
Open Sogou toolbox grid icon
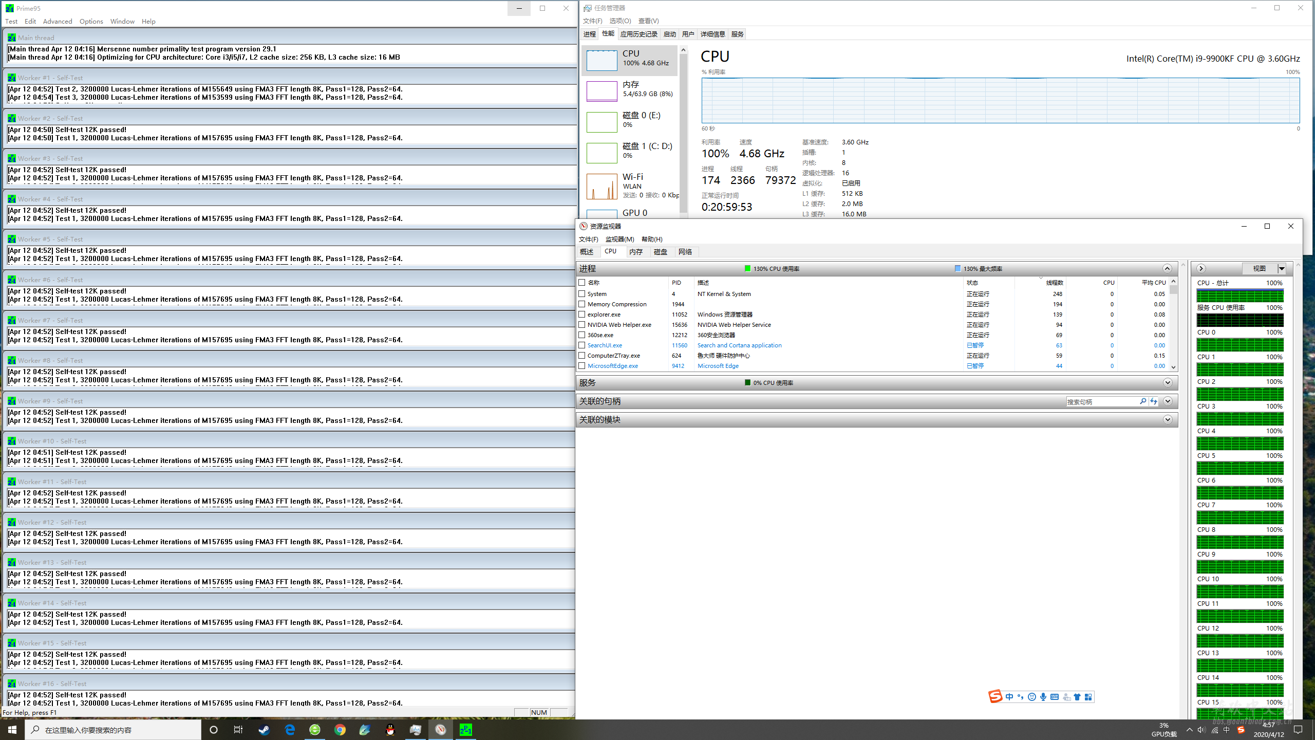pyautogui.click(x=1088, y=697)
